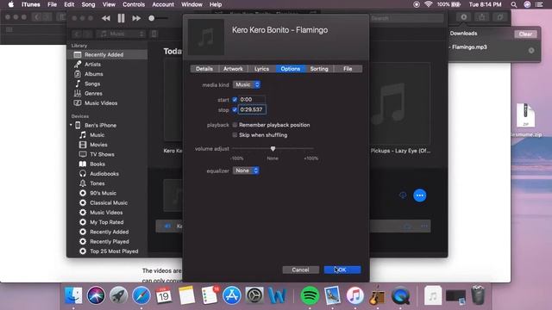Uncheck the start time checkbox

point(235,100)
